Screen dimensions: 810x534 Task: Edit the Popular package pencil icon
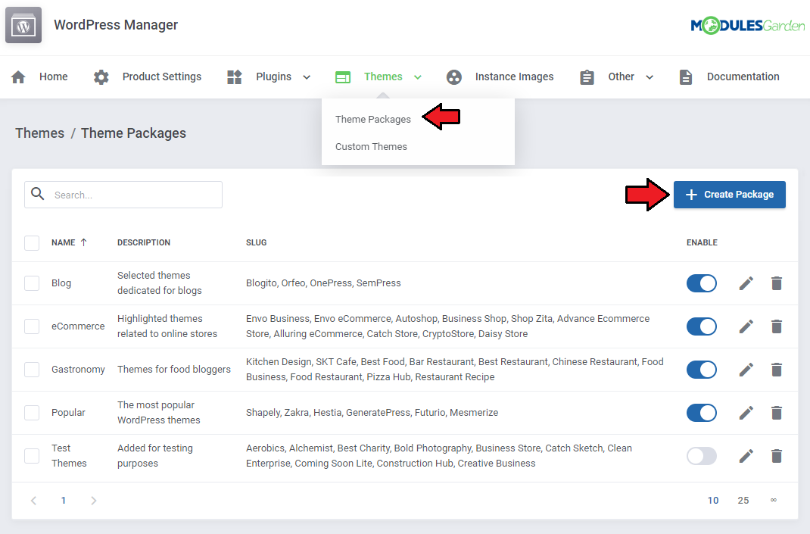(x=746, y=413)
